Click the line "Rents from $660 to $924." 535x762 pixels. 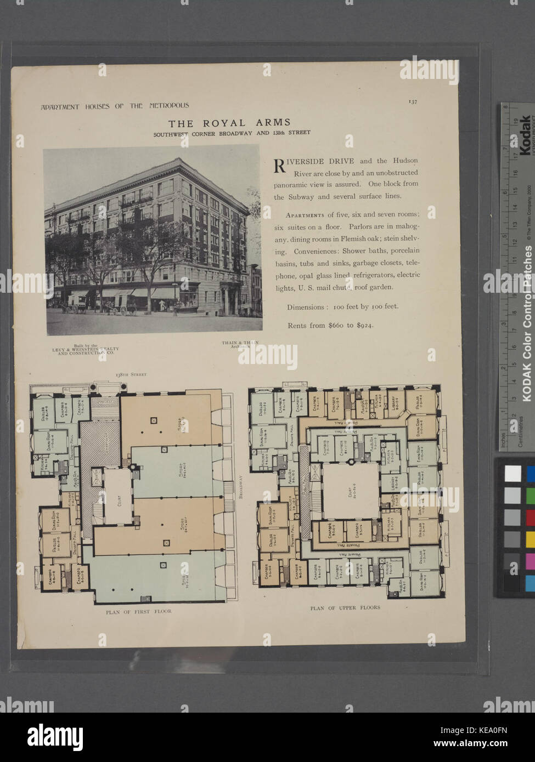(x=330, y=326)
